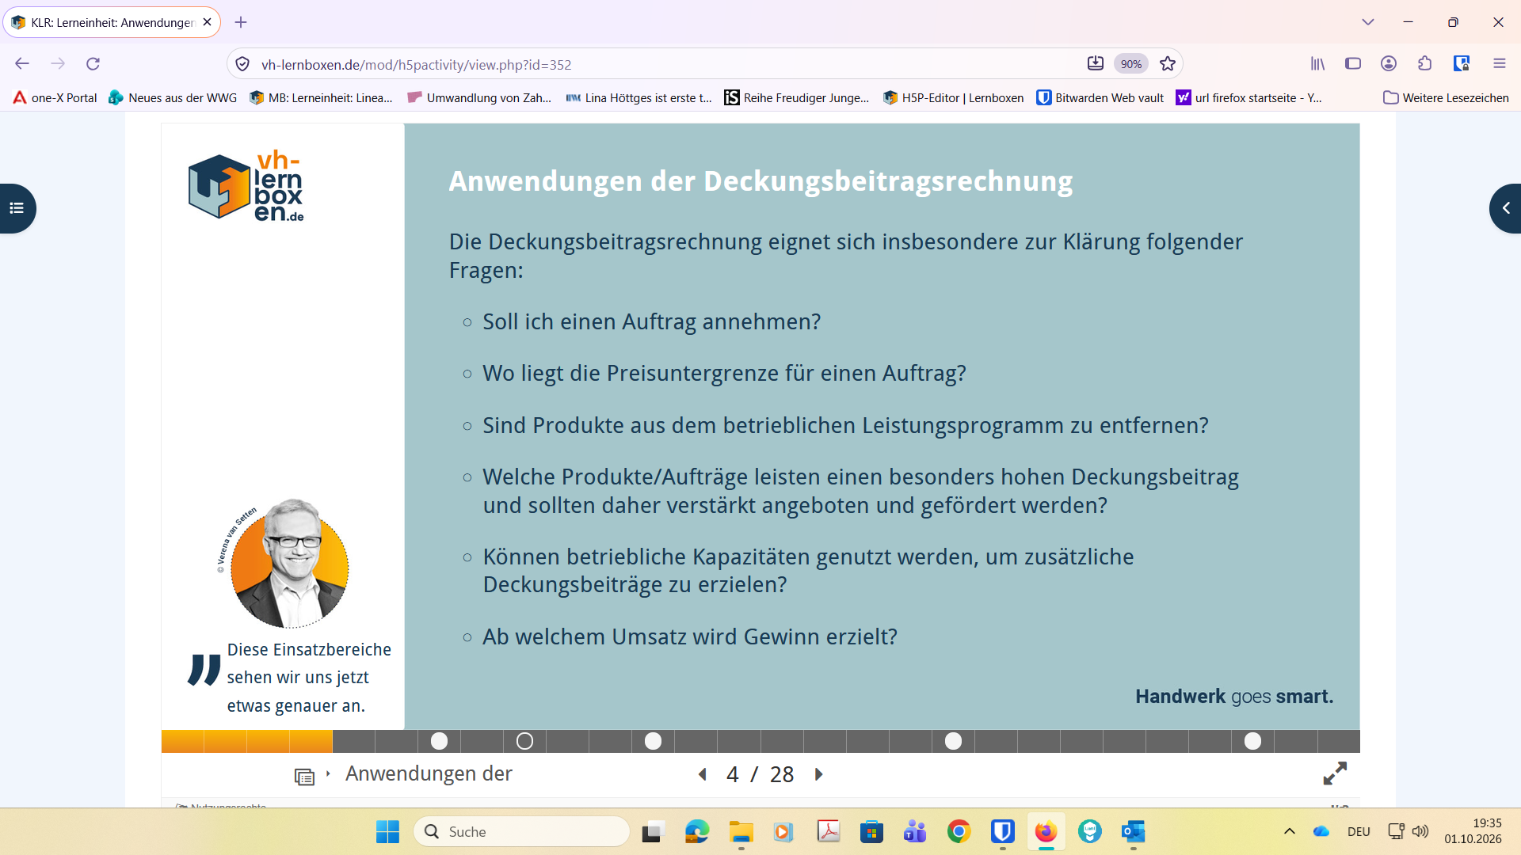
Task: Open the Weitere Lesezeichen folder
Action: coord(1446,97)
